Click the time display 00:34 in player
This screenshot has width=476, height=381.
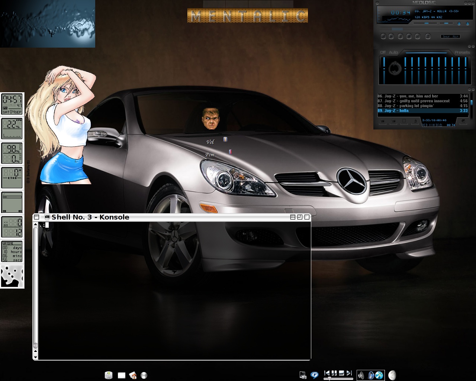coord(401,13)
